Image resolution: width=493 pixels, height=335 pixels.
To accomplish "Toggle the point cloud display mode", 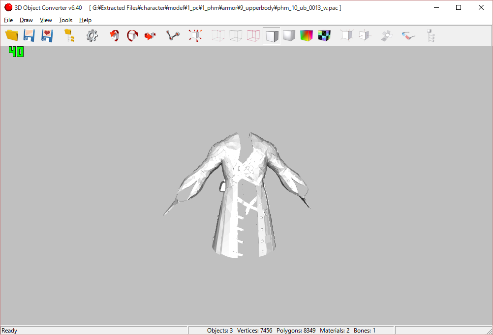I will coord(217,35).
